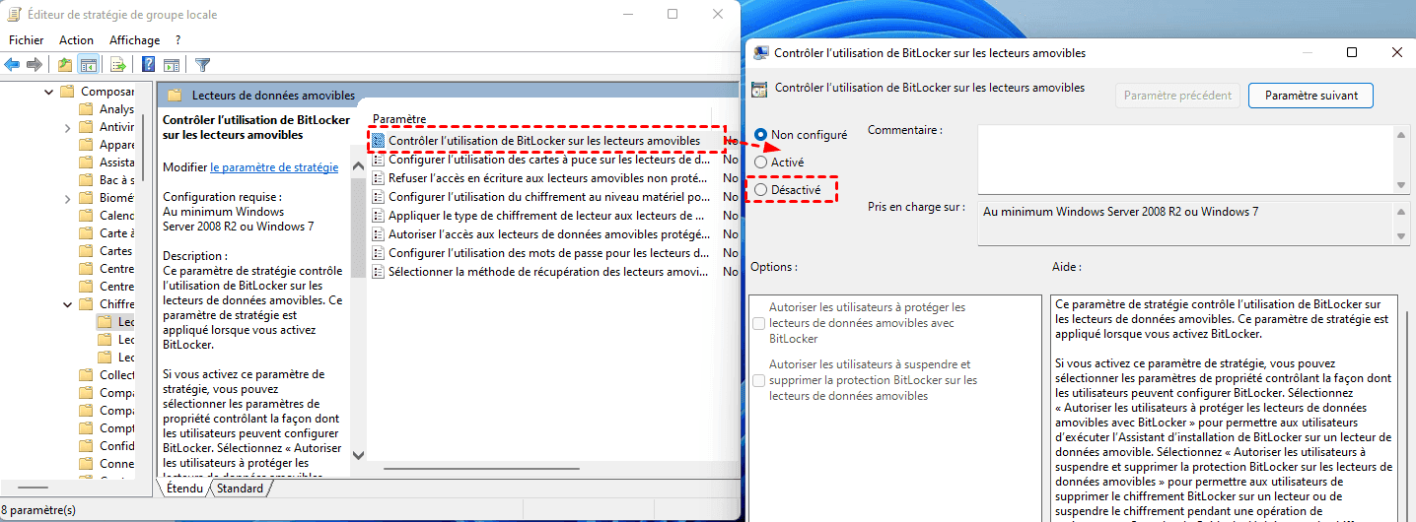Click icon of 'Refuser l'accès en écriture' row
1416x522 pixels.
point(379,178)
